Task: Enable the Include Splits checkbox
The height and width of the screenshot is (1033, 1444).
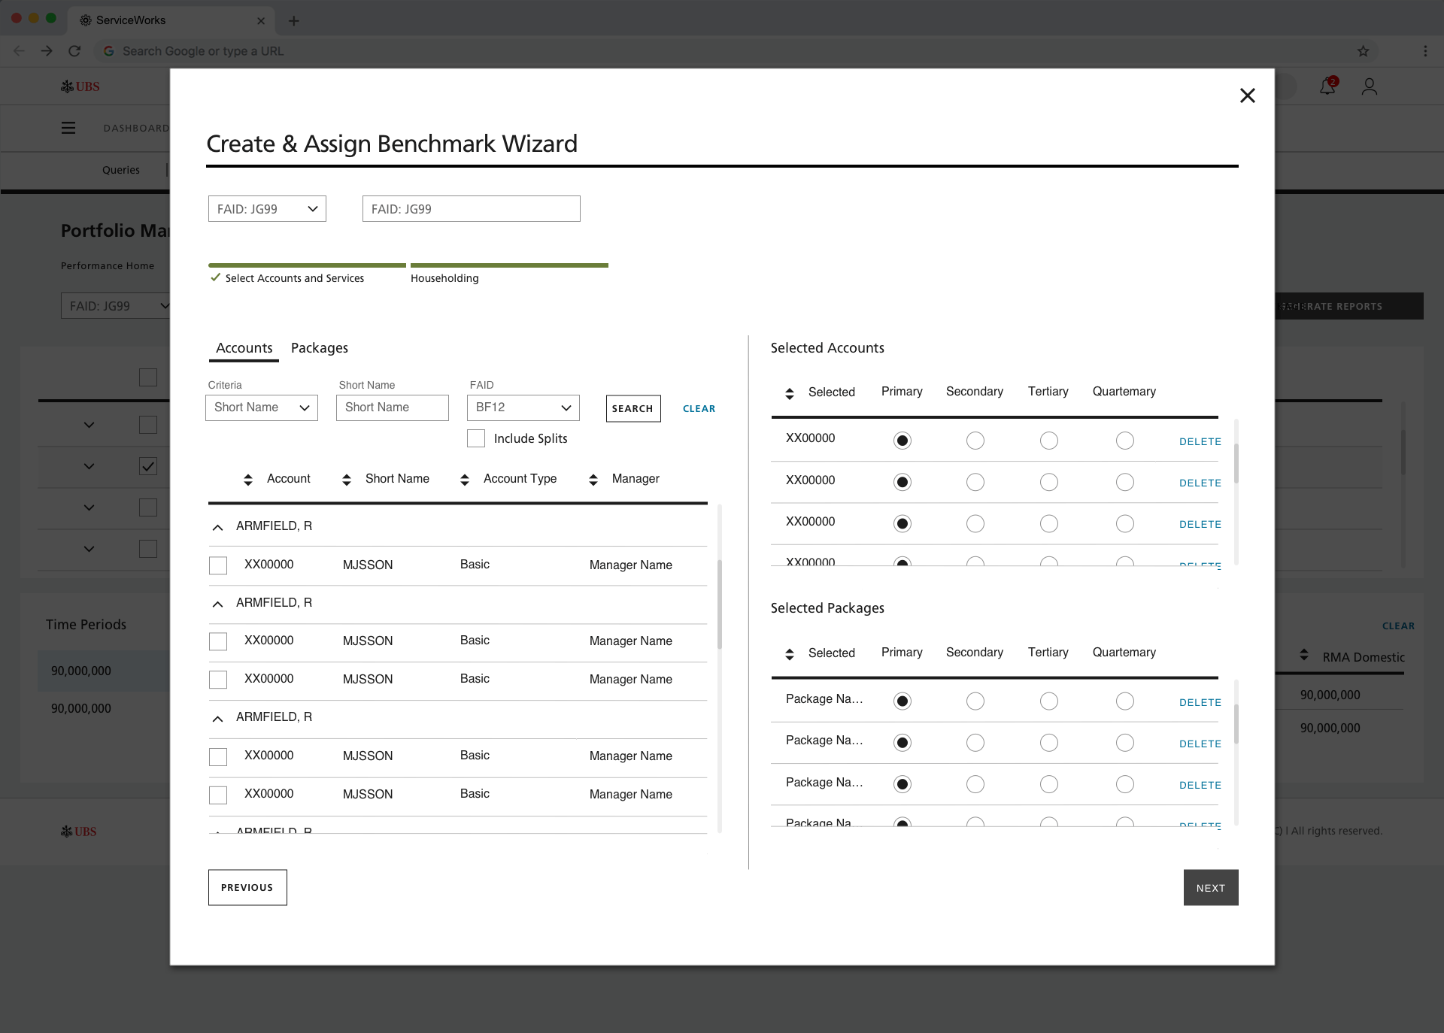Action: tap(476, 438)
